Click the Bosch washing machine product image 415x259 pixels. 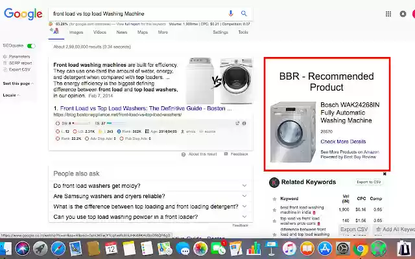pyautogui.click(x=292, y=132)
